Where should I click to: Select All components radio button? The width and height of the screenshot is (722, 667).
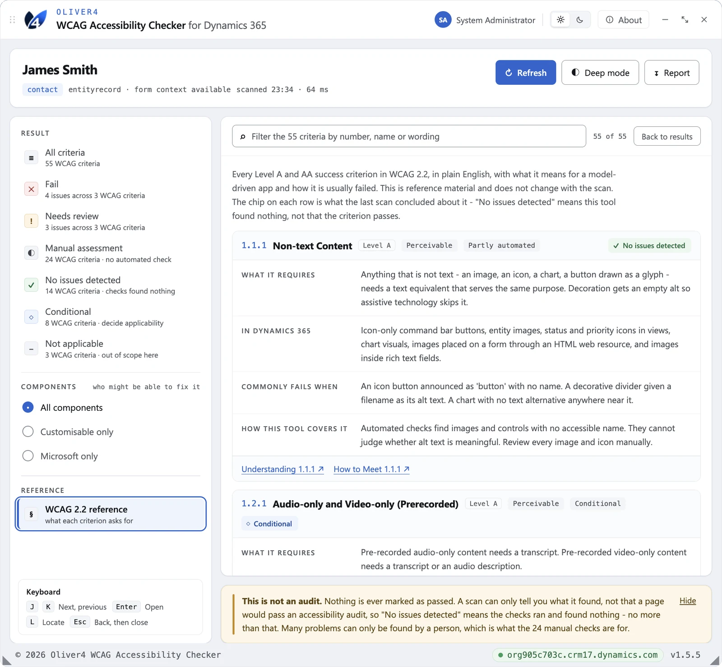[x=28, y=408]
